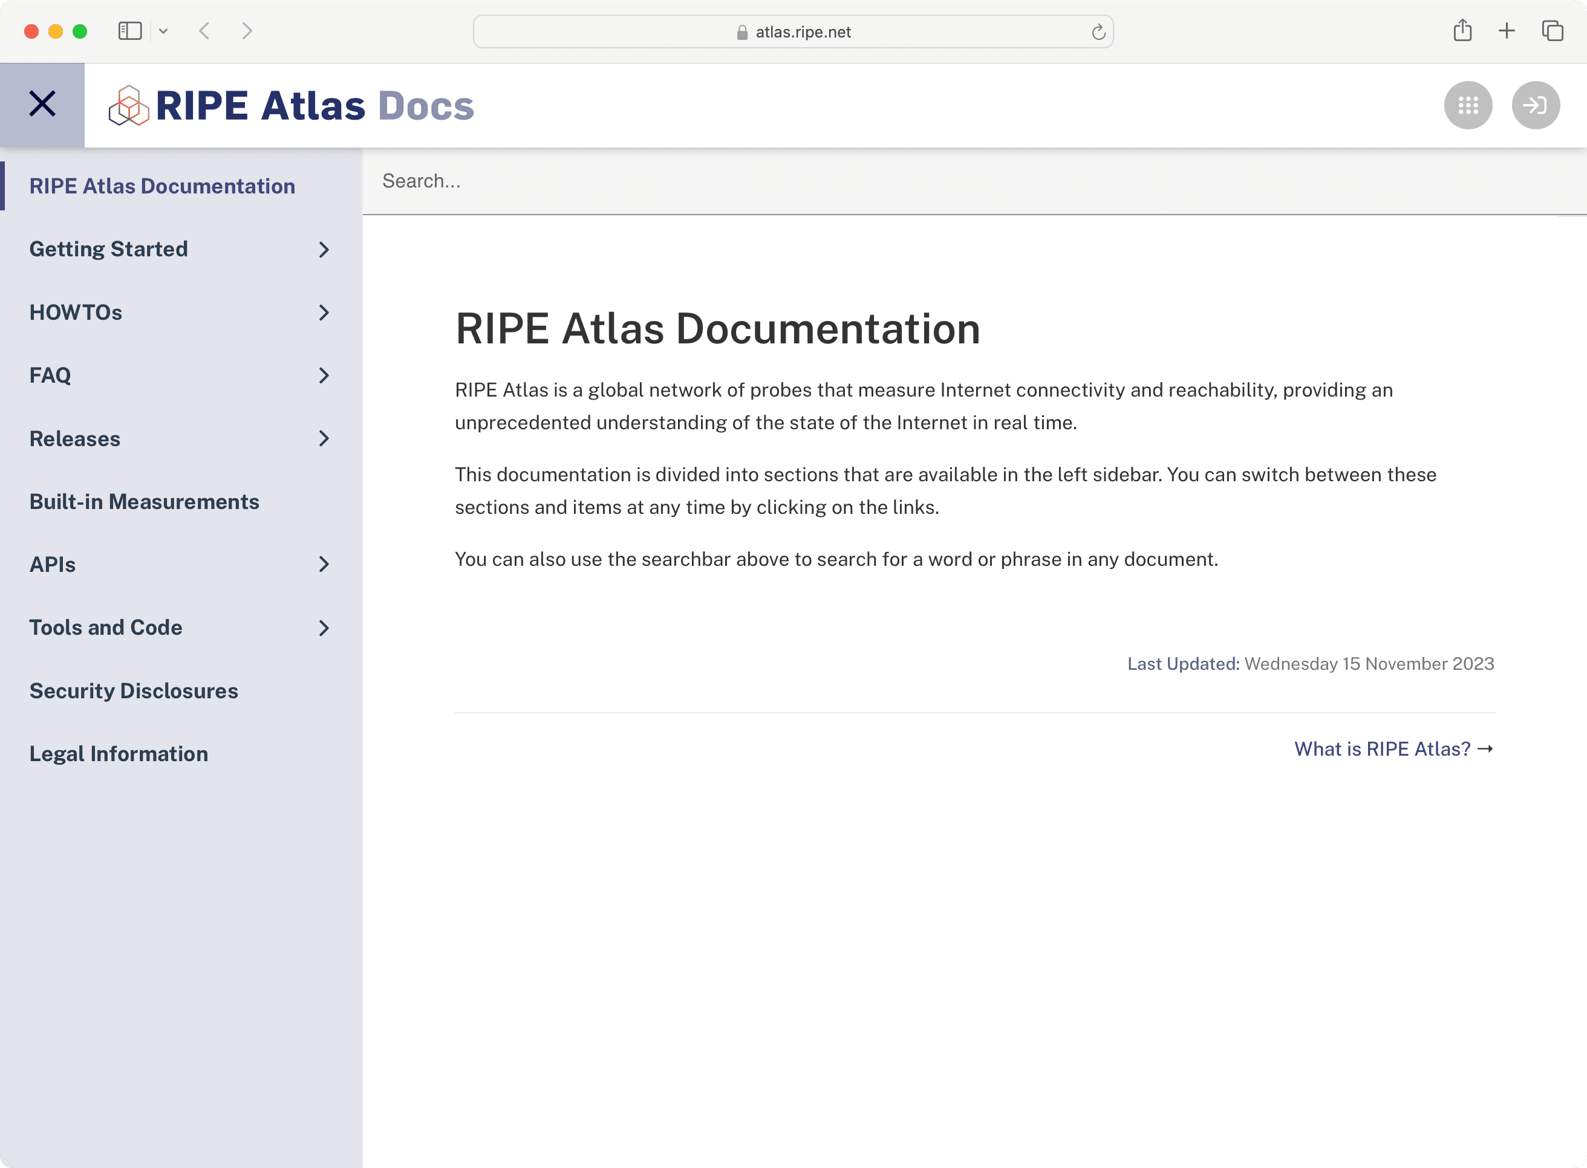Image resolution: width=1587 pixels, height=1168 pixels.
Task: Toggle the Safari sidebar view
Action: [x=129, y=30]
